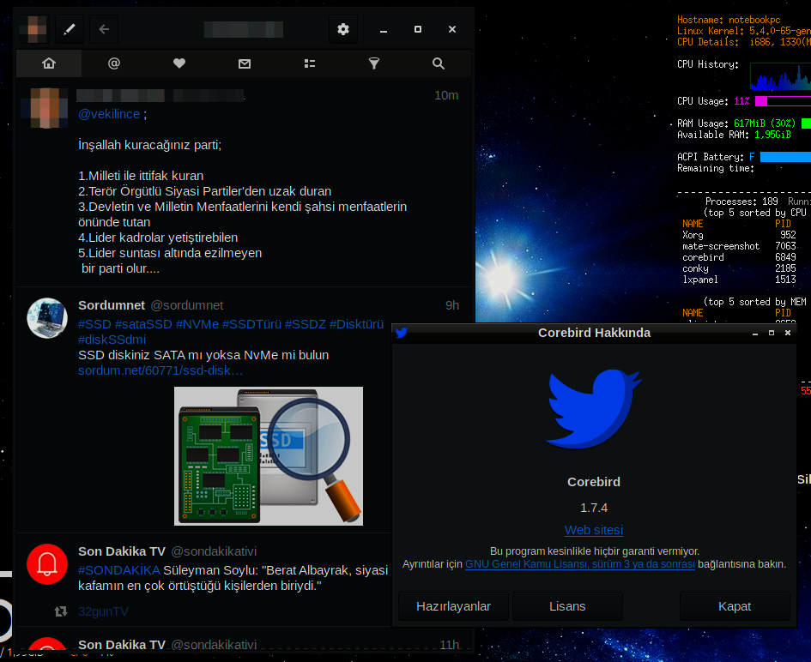Open the #Disktürü hashtag
This screenshot has height=662, width=811.
tap(356, 324)
